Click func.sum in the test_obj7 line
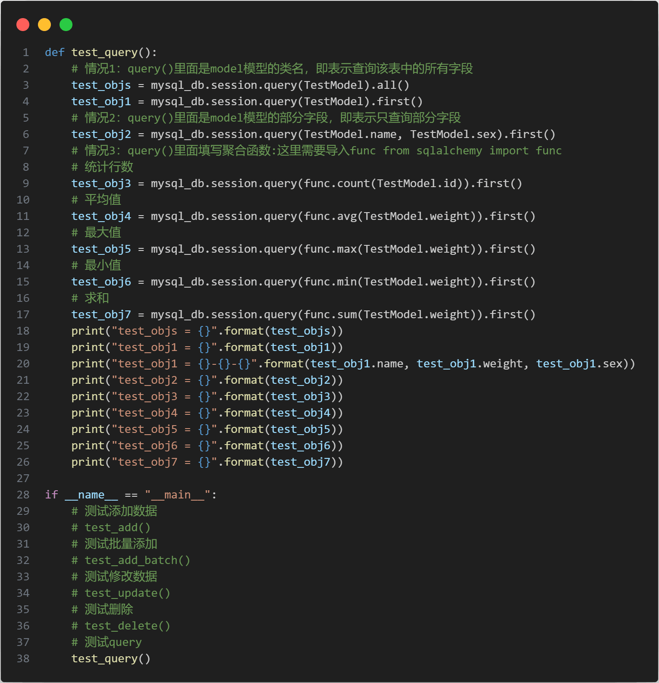 tap(330, 315)
